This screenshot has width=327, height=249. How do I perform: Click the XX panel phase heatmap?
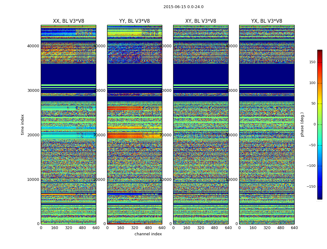point(69,125)
